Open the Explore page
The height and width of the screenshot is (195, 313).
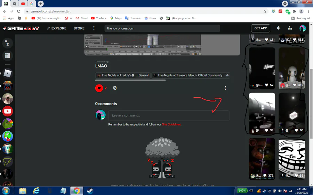click(57, 28)
